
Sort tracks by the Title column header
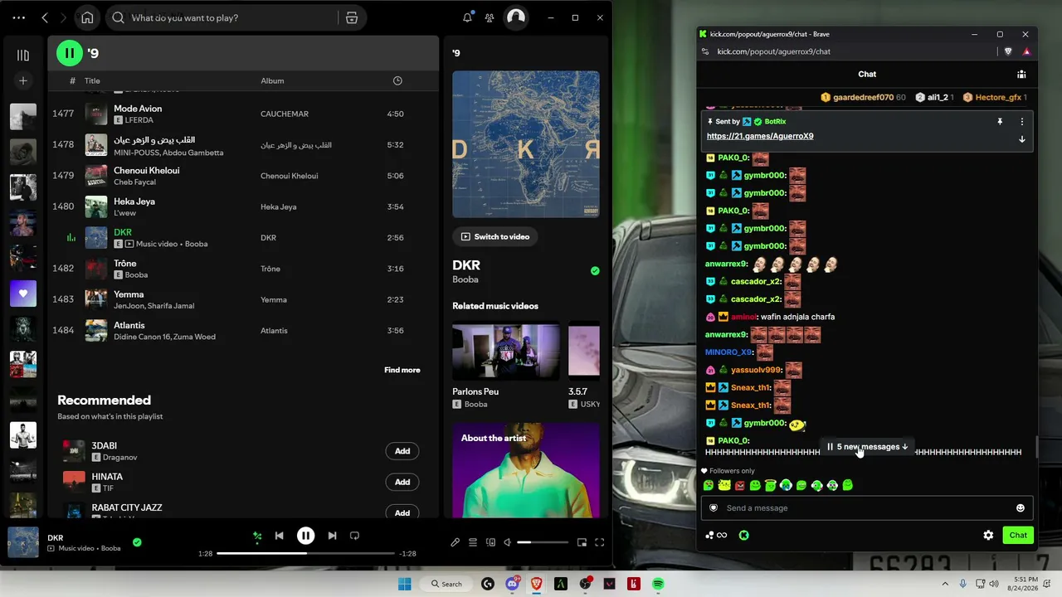[92, 80]
